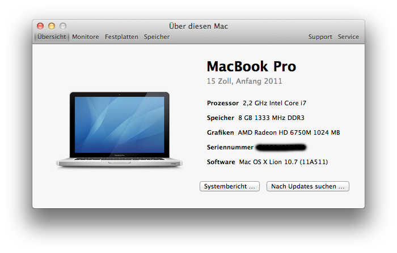
Task: Click the "AMD Radeon HD 6750M 1024 MB" text
Action: (289, 132)
